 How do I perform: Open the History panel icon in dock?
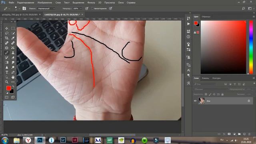[x=188, y=18]
